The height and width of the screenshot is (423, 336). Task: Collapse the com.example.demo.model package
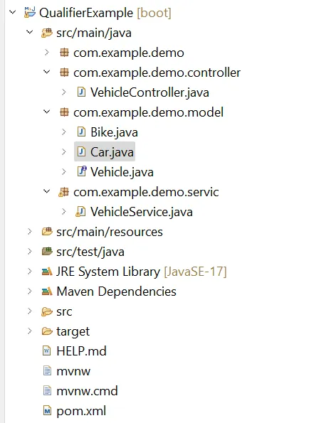tap(47, 112)
